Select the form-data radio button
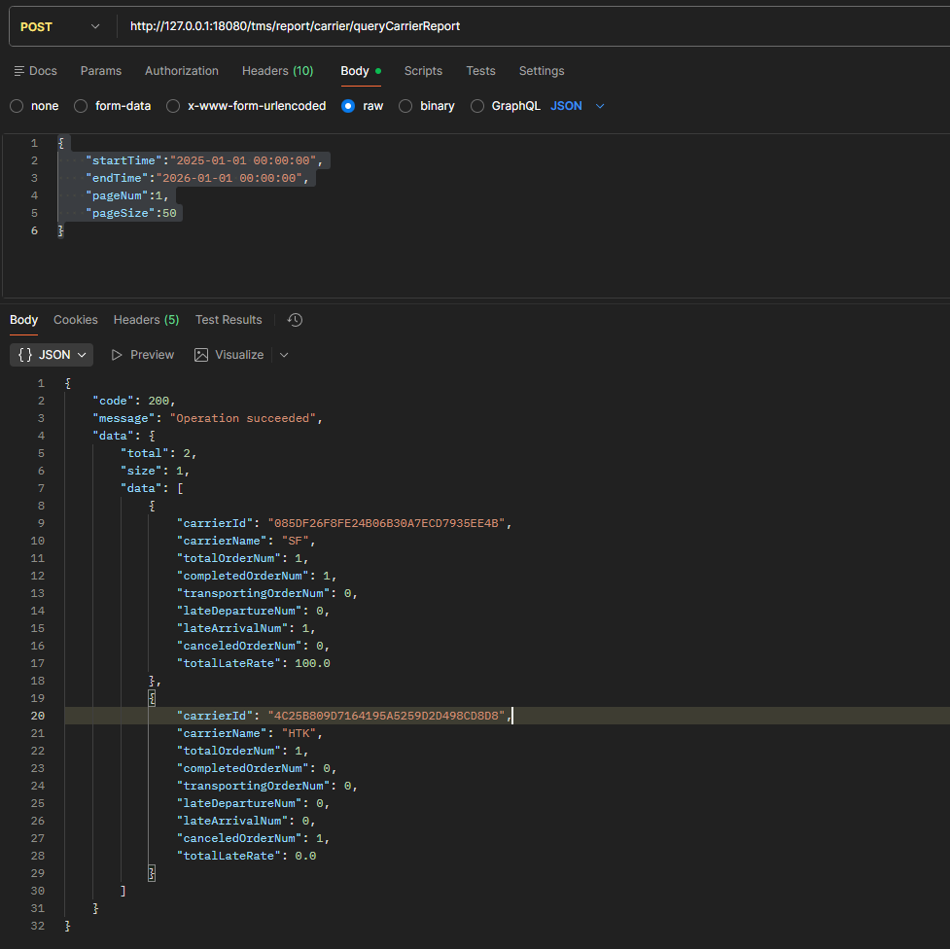Viewport: 950px width, 949px height. tap(81, 106)
